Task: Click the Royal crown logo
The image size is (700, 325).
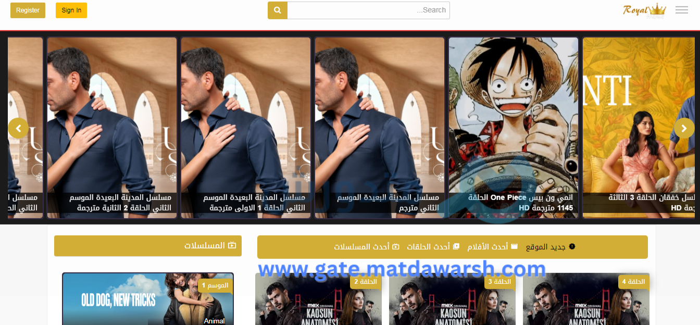Action: tap(644, 10)
